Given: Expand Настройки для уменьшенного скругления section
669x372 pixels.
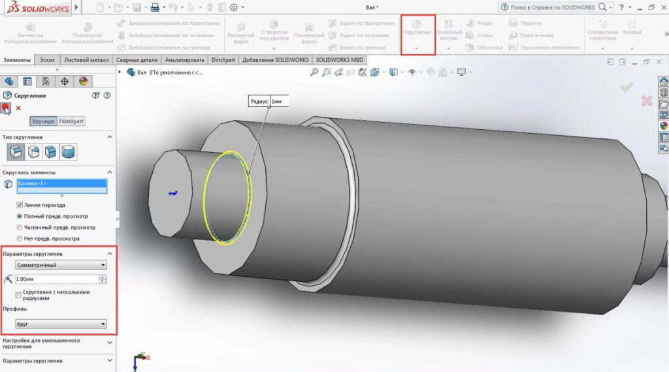Looking at the screenshot, I should pos(110,343).
